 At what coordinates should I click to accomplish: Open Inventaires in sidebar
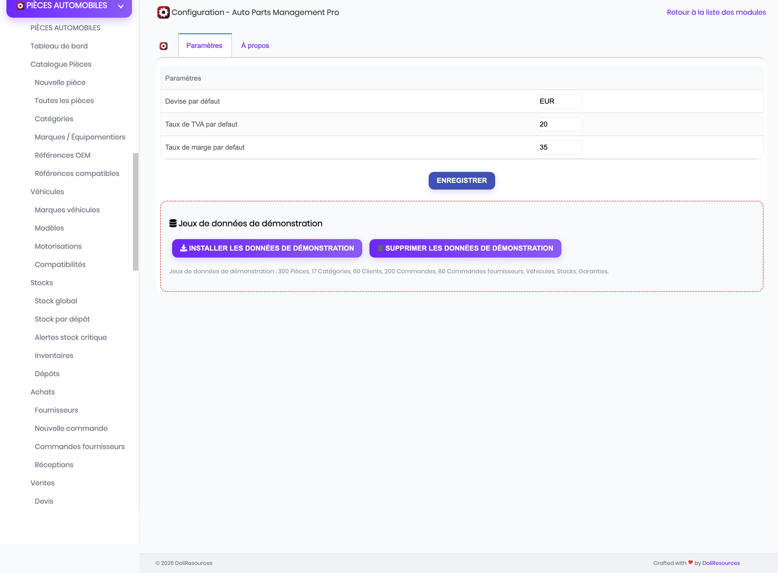[54, 356]
